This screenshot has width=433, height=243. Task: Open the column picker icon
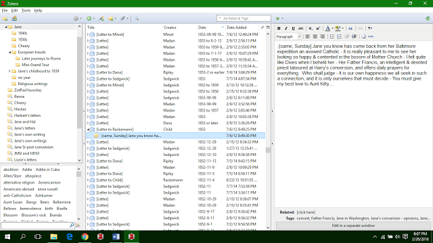[268, 27]
